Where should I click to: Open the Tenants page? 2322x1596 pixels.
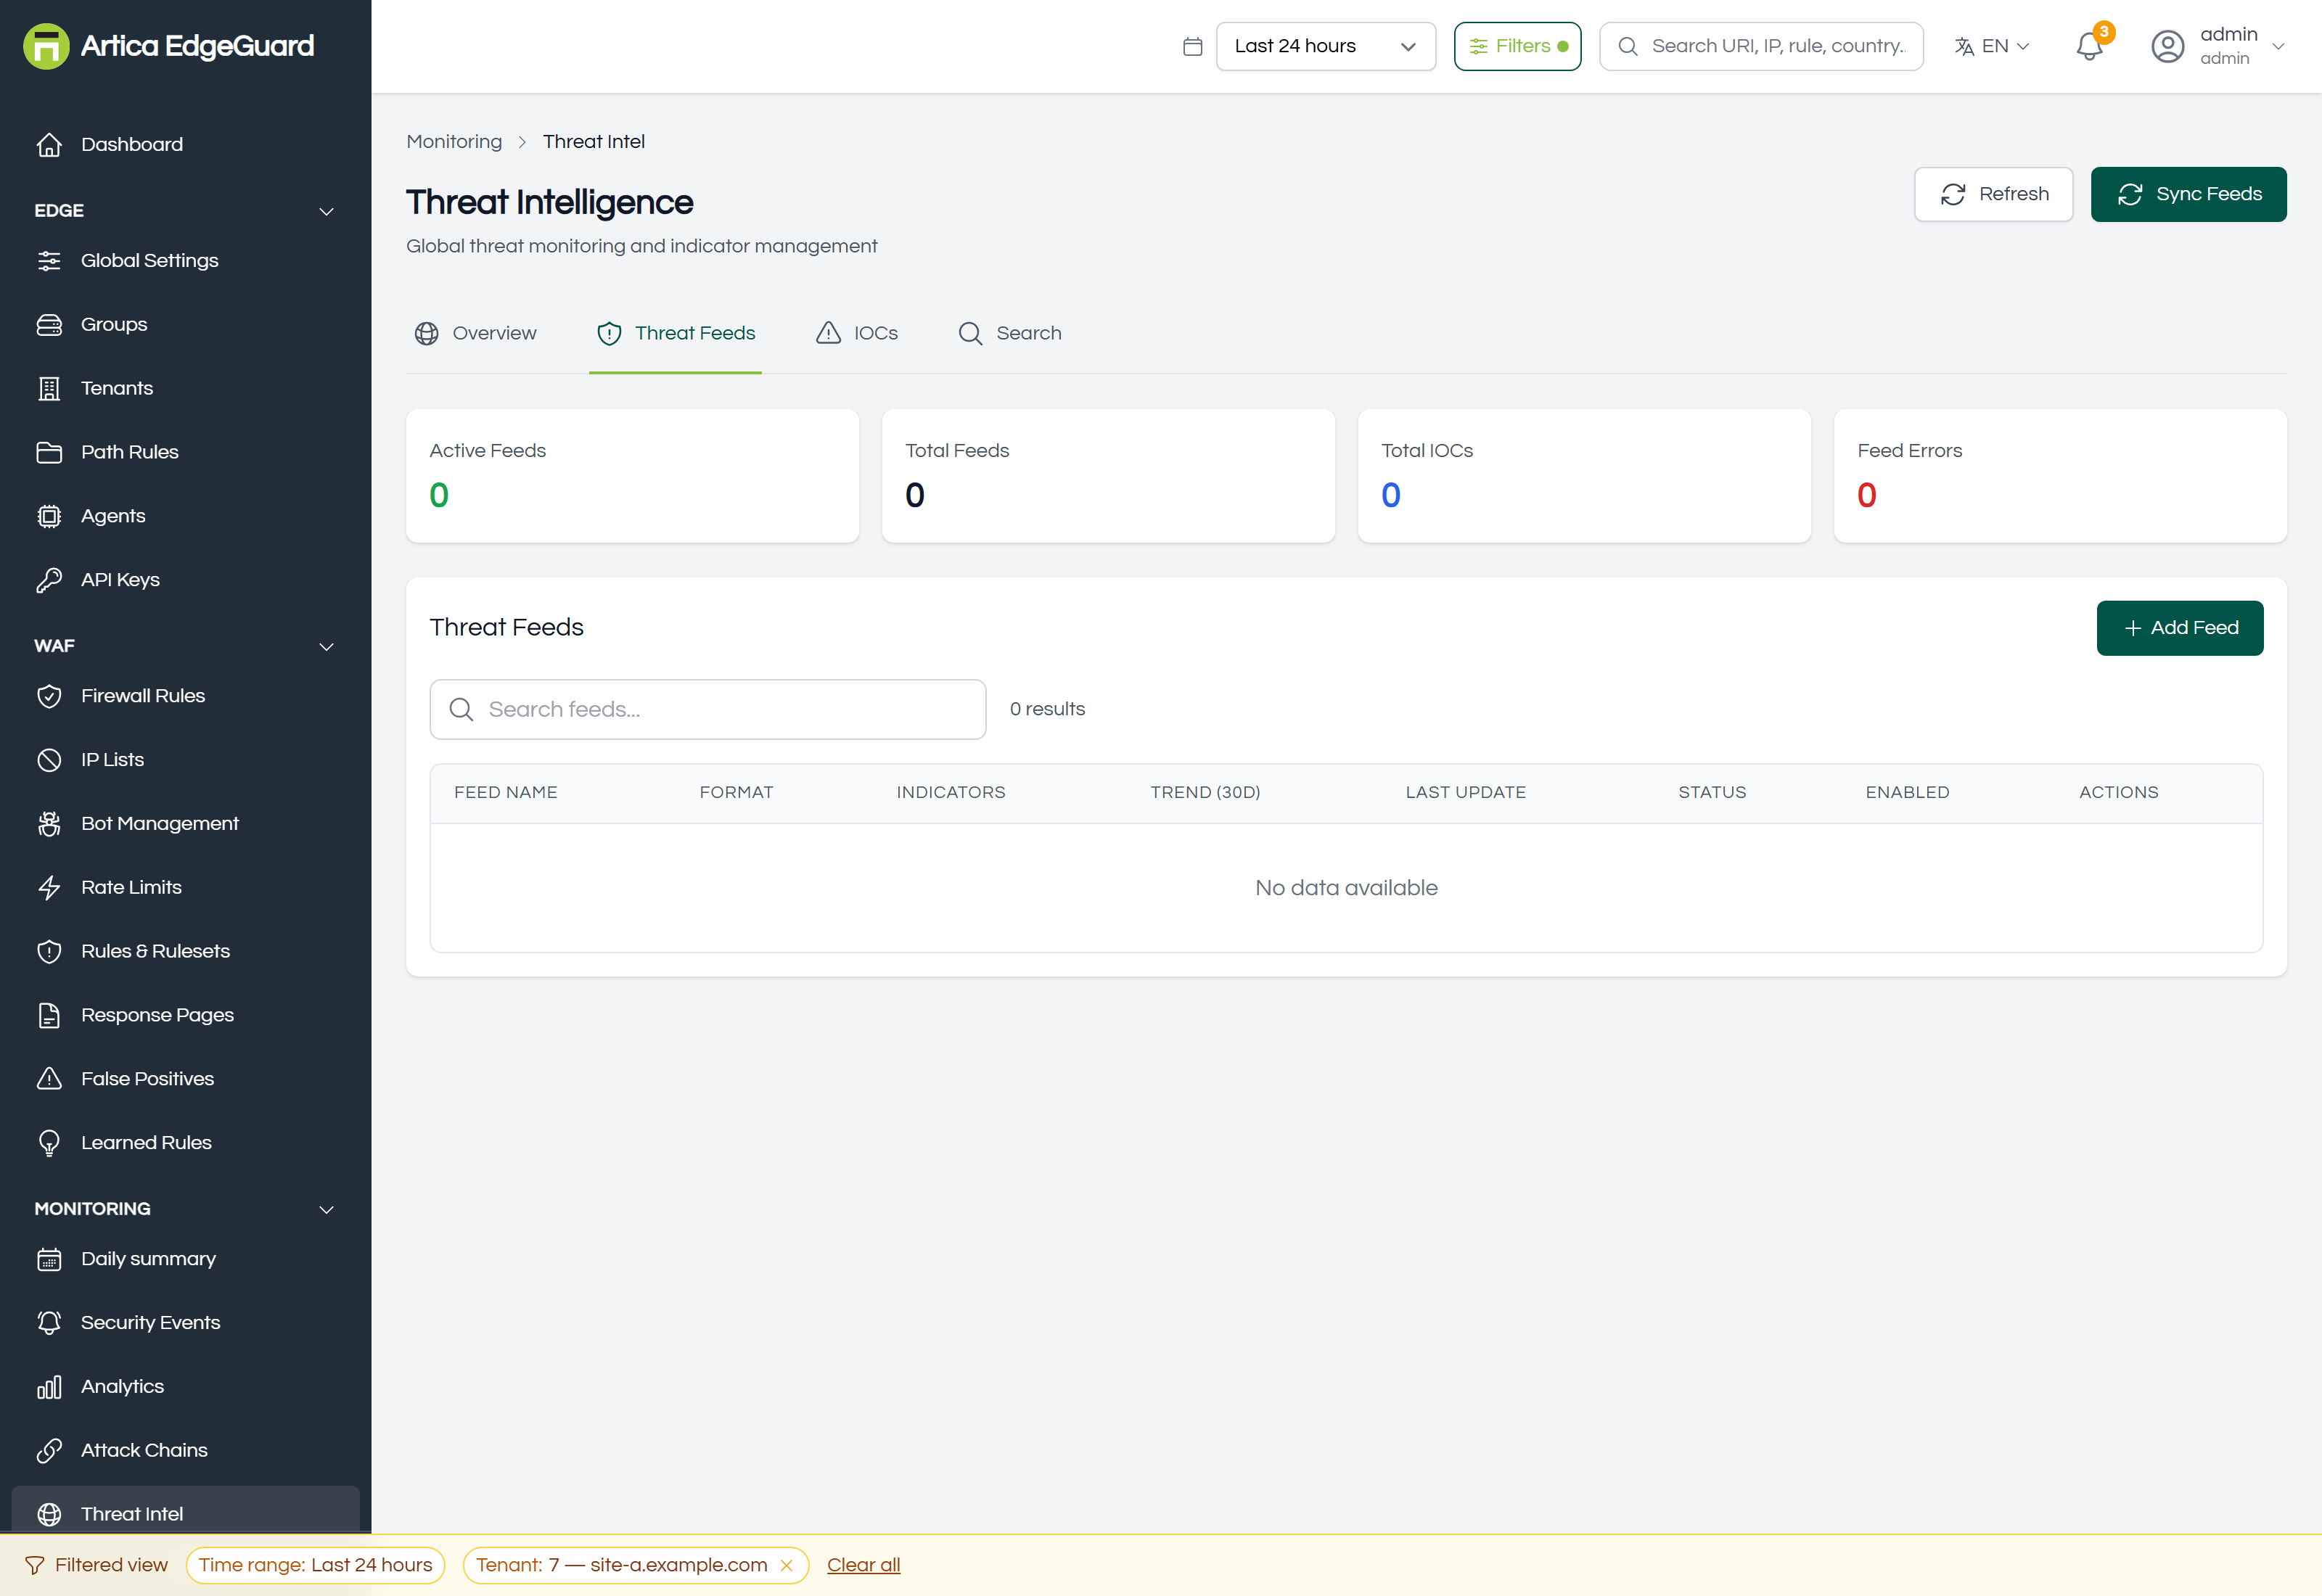pyautogui.click(x=185, y=388)
